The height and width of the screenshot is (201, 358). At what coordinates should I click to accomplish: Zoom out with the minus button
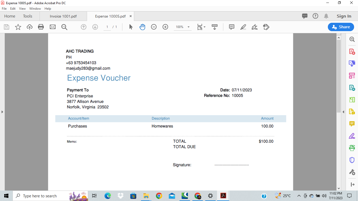(154, 27)
